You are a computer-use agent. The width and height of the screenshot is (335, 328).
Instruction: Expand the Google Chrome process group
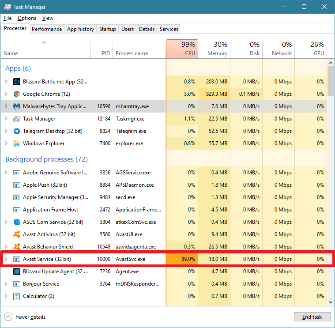[x=6, y=94]
